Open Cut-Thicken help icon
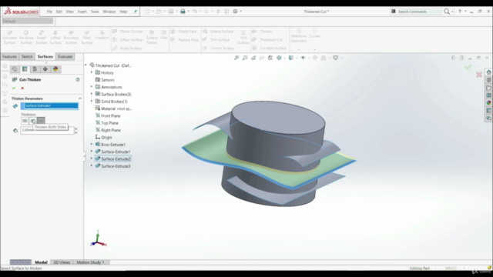This screenshot has height=277, width=493. point(78,80)
